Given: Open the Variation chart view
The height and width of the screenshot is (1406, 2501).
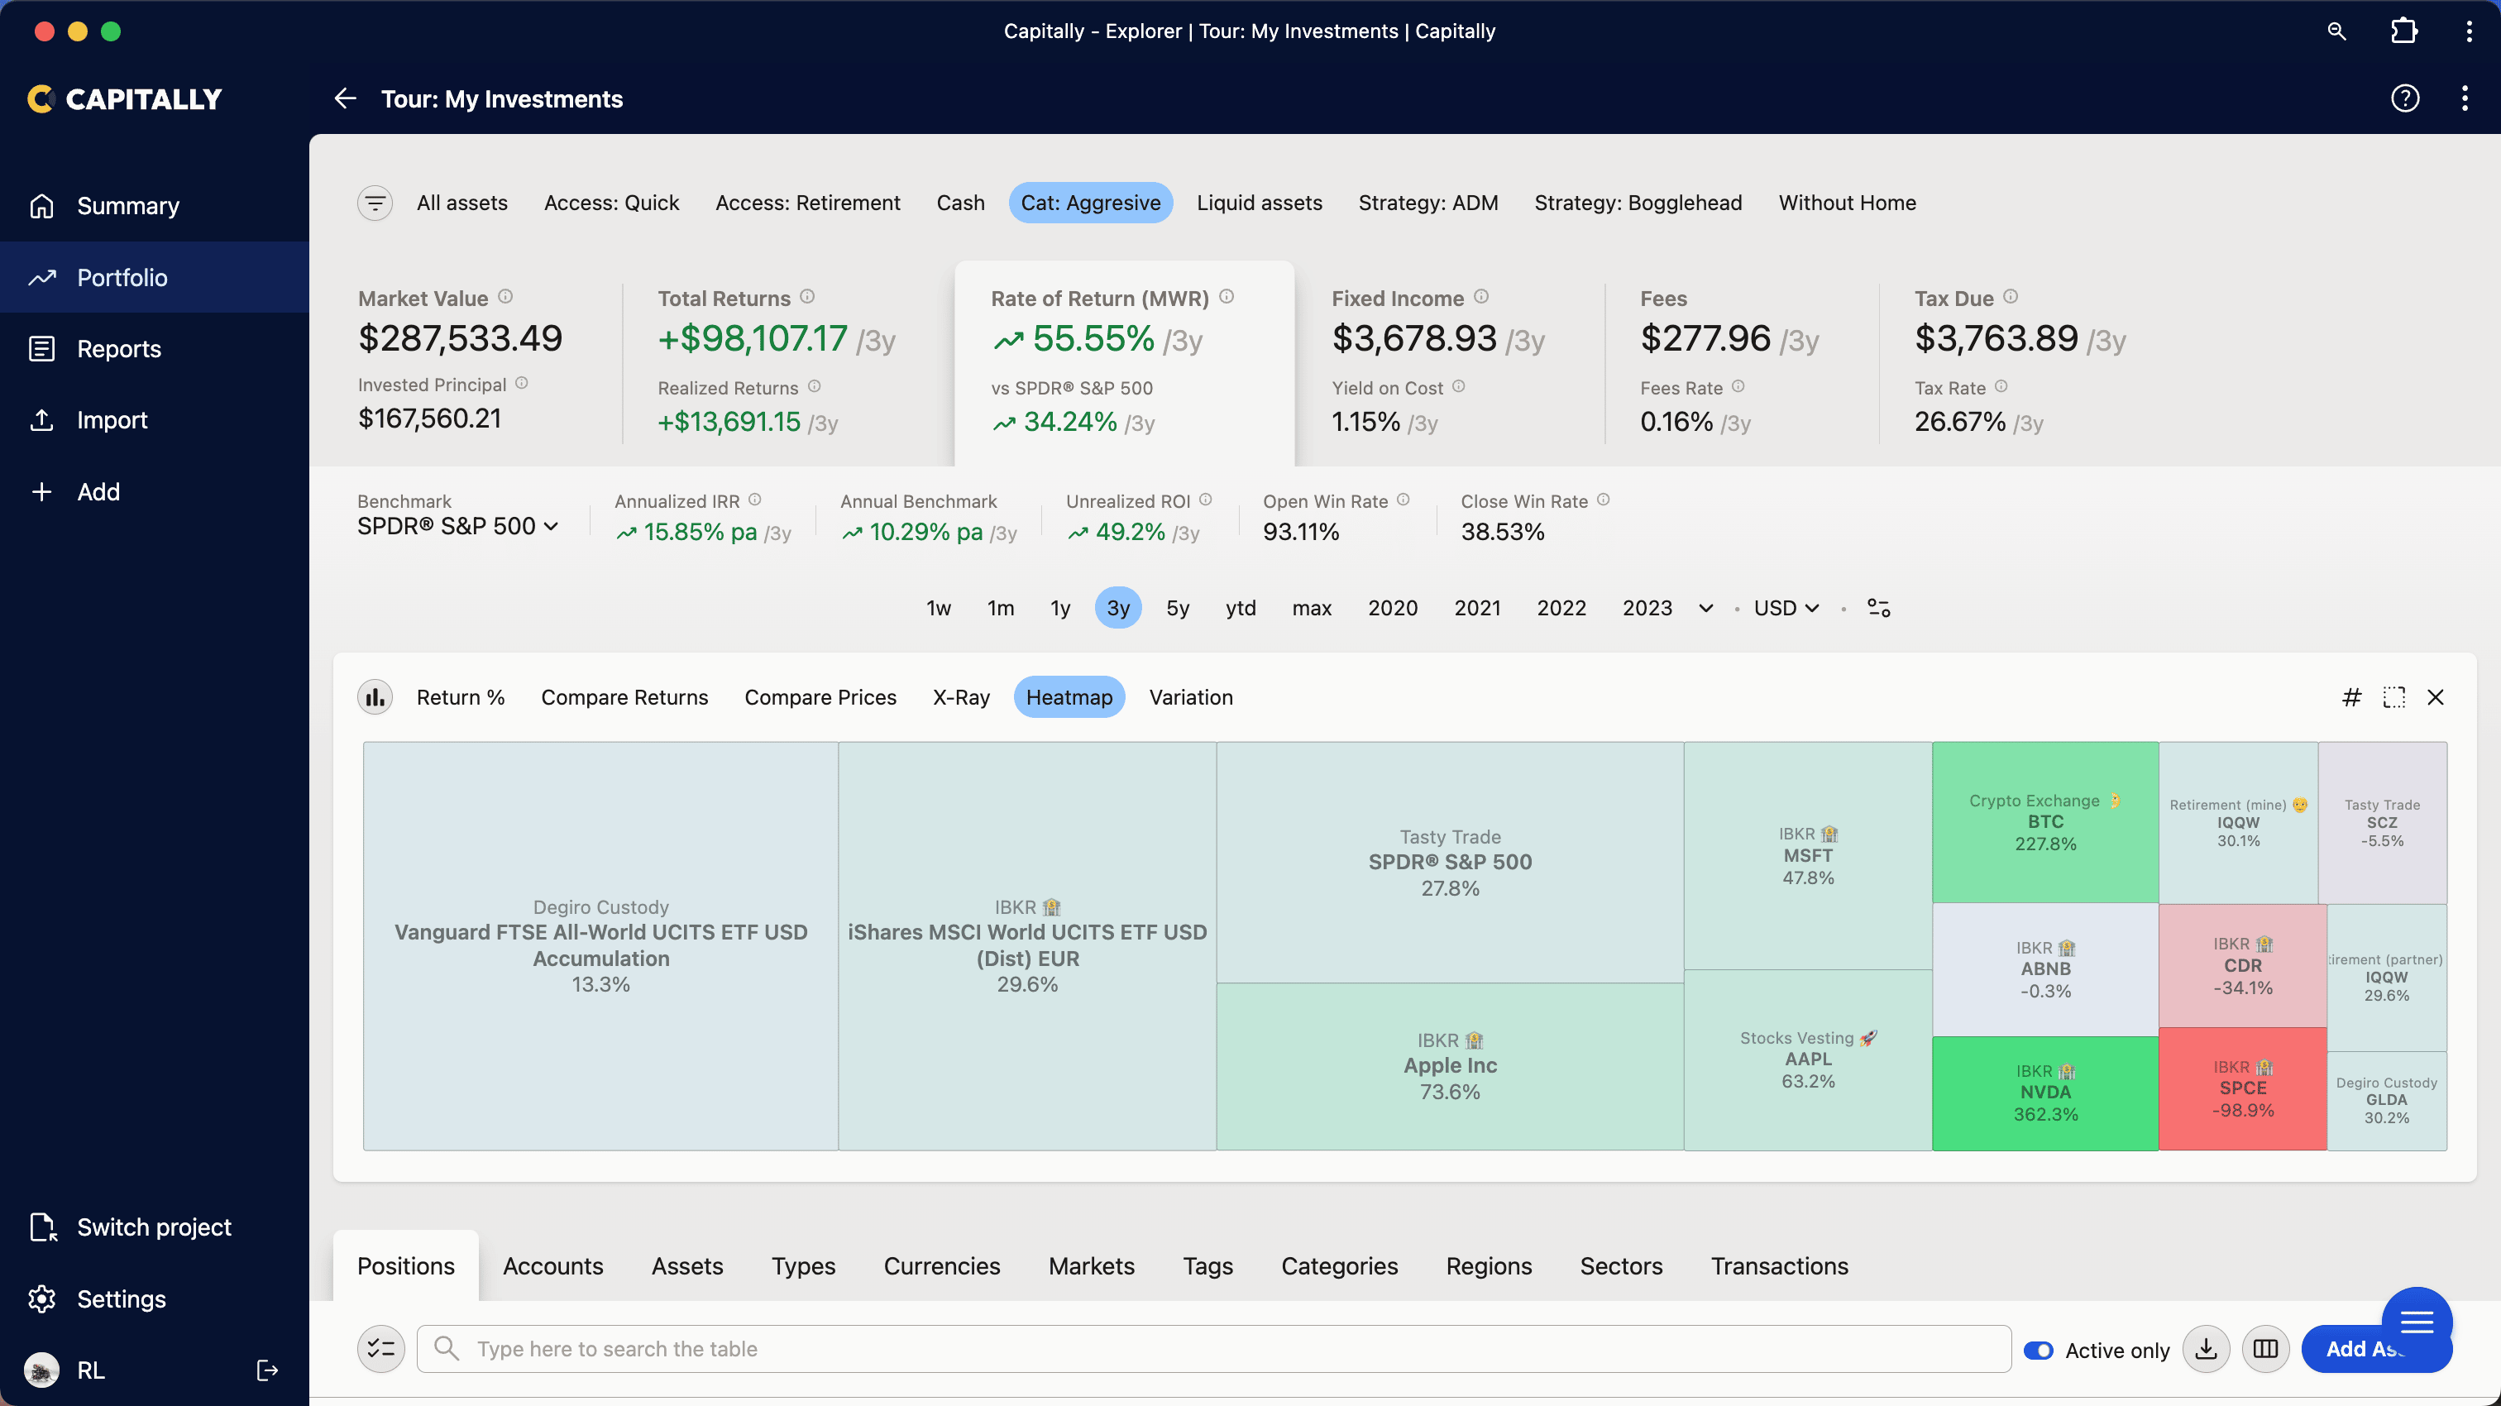Looking at the screenshot, I should click(1190, 697).
